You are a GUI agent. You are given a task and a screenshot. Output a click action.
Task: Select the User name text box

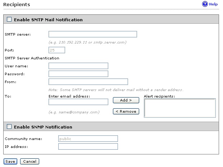pos(78,66)
